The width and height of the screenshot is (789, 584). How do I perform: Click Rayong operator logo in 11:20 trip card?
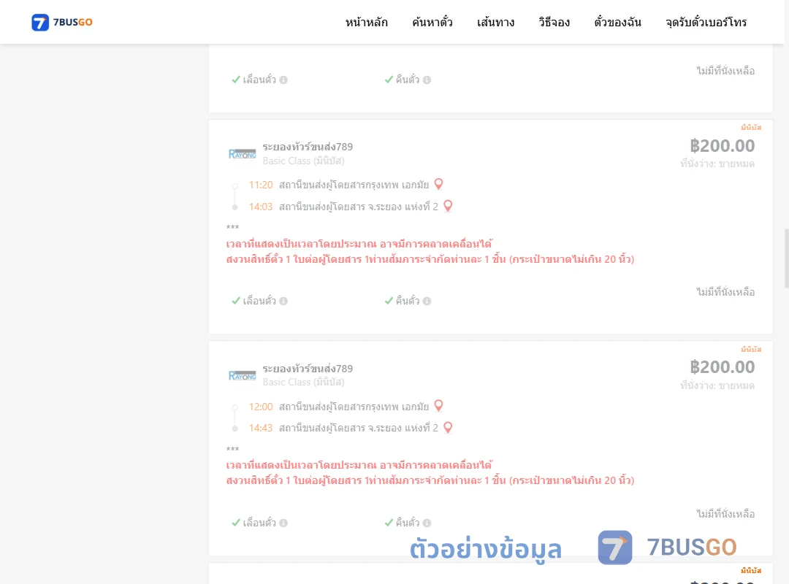tap(242, 154)
